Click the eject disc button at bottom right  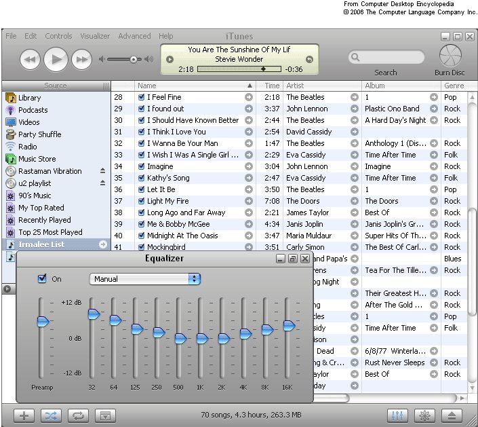452,415
